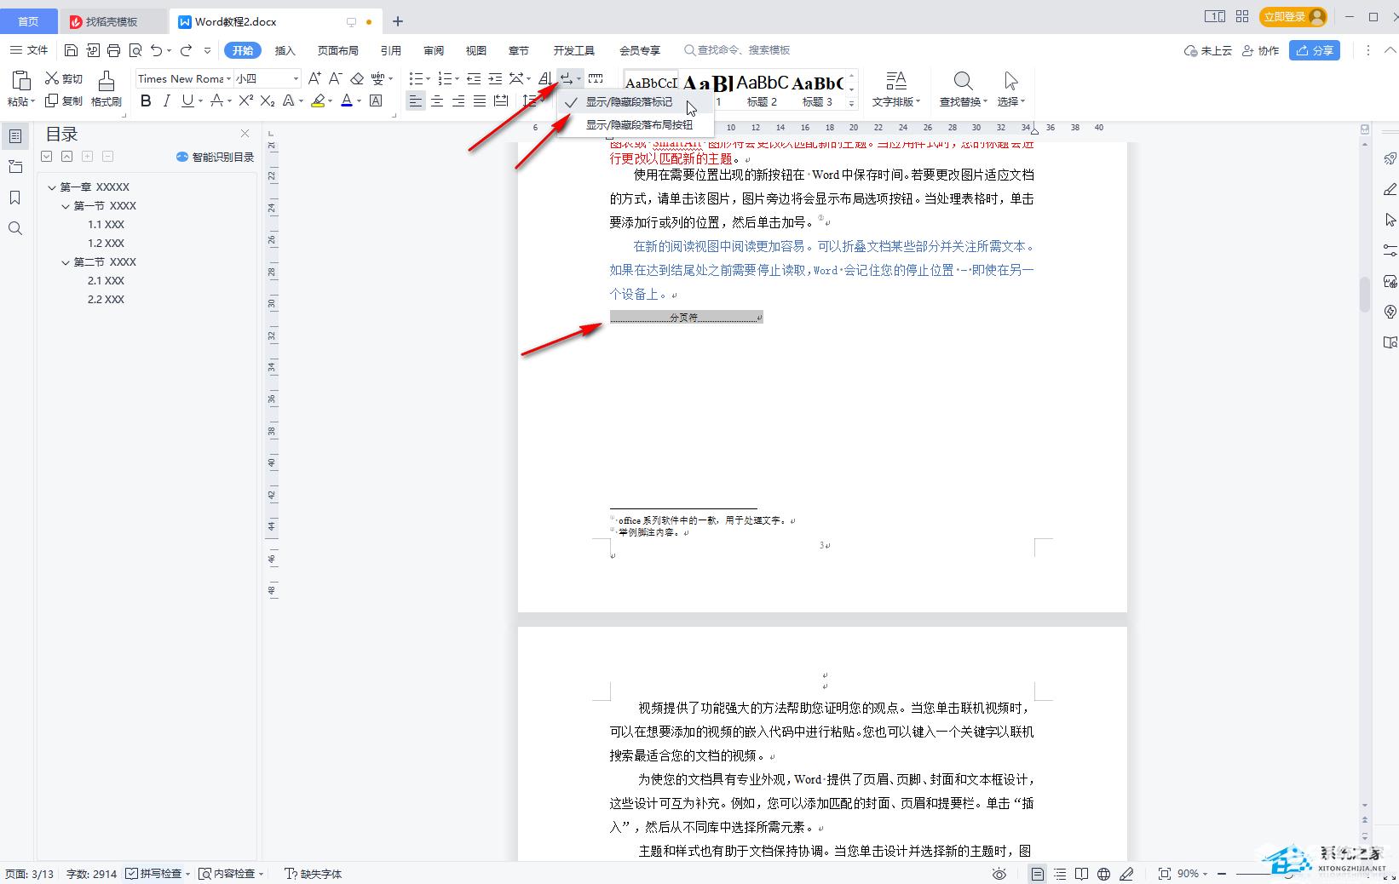Clear formatting with the eraser icon

[x=357, y=78]
